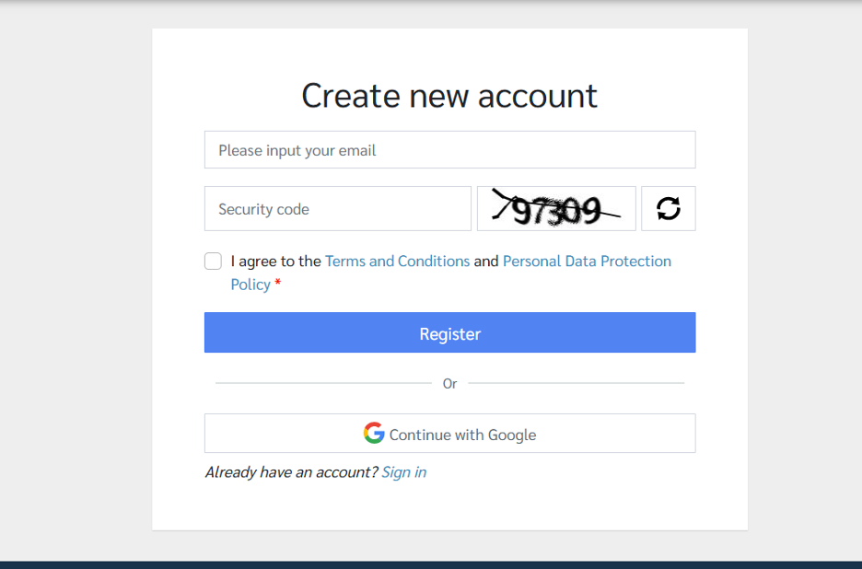862x569 pixels.
Task: Click the 97309 captcha image
Action: (x=556, y=209)
